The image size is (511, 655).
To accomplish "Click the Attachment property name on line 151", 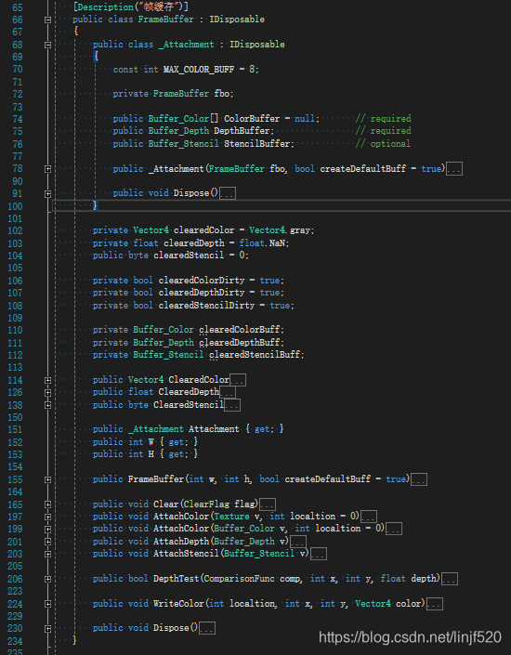I will coord(214,429).
